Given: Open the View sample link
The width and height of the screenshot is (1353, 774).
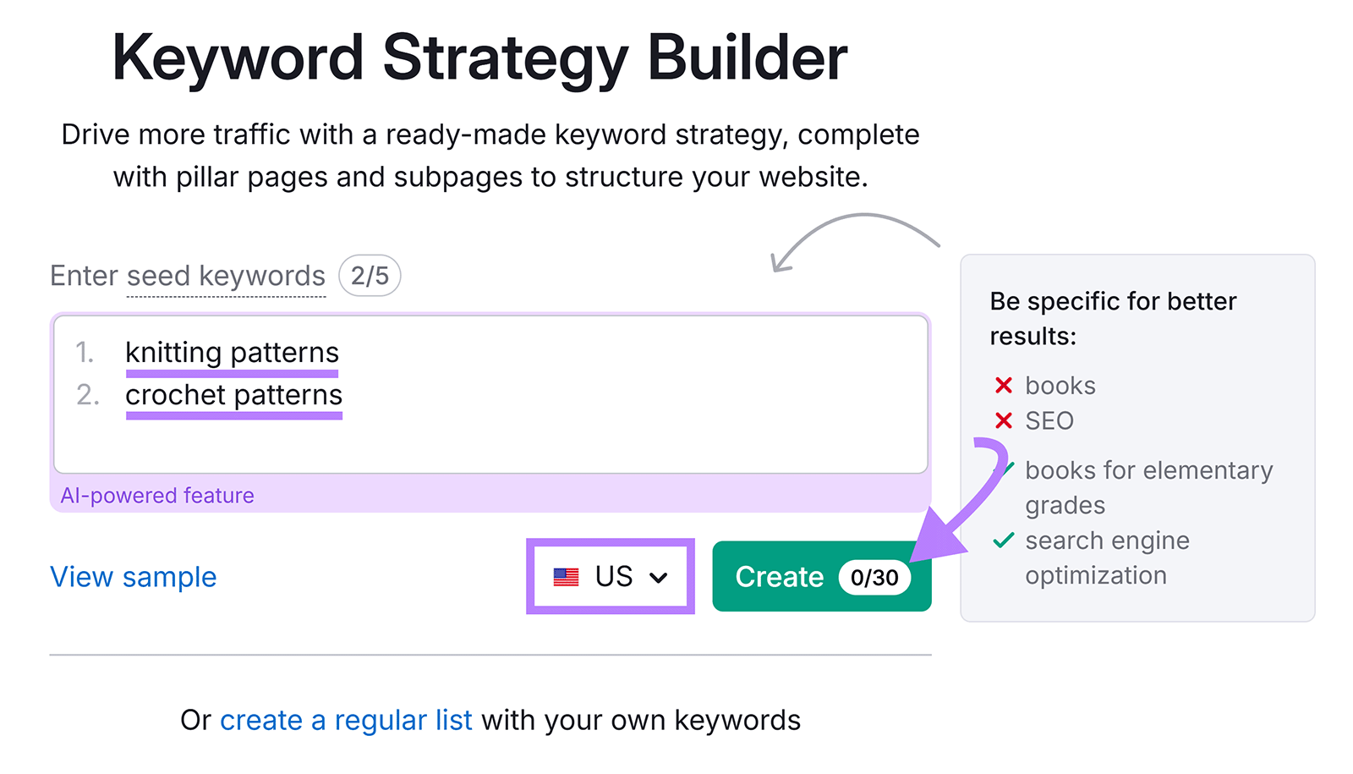Looking at the screenshot, I should coord(134,577).
